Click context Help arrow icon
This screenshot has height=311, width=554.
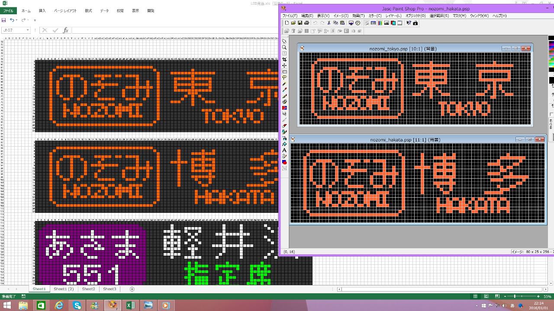[409, 23]
